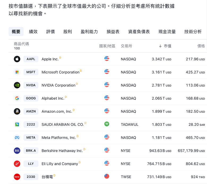Click the D superscript marker after Apple Inc.
The width and height of the screenshot is (207, 184).
(60, 57)
